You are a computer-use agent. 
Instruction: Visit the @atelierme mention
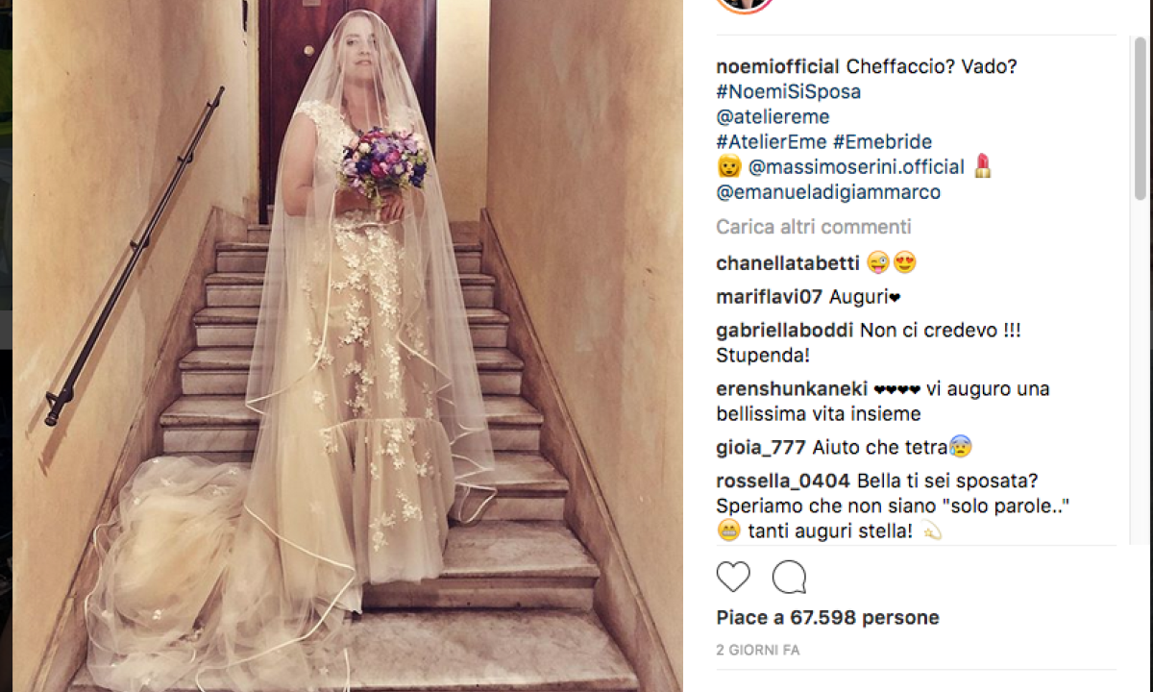773,117
